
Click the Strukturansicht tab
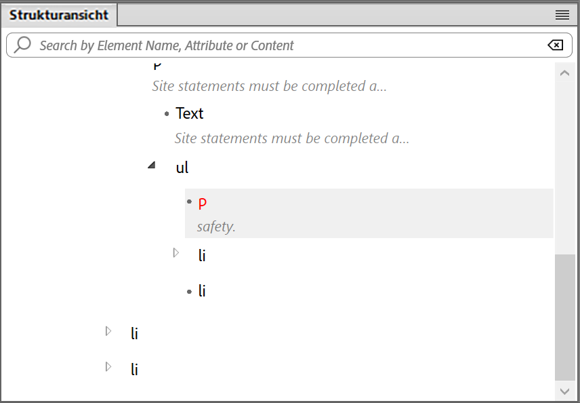pos(59,15)
